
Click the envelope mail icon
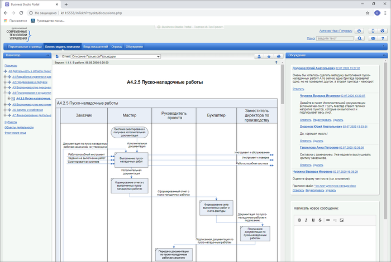(x=373, y=38)
